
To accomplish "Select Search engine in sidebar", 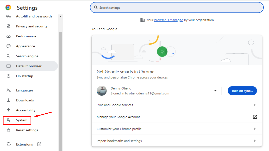I will [x=27, y=56].
